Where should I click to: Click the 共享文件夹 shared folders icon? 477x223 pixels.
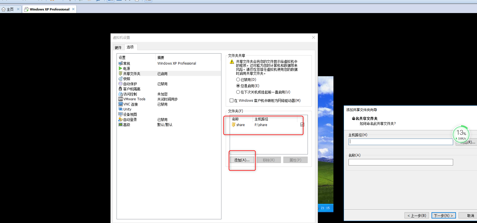[121, 74]
